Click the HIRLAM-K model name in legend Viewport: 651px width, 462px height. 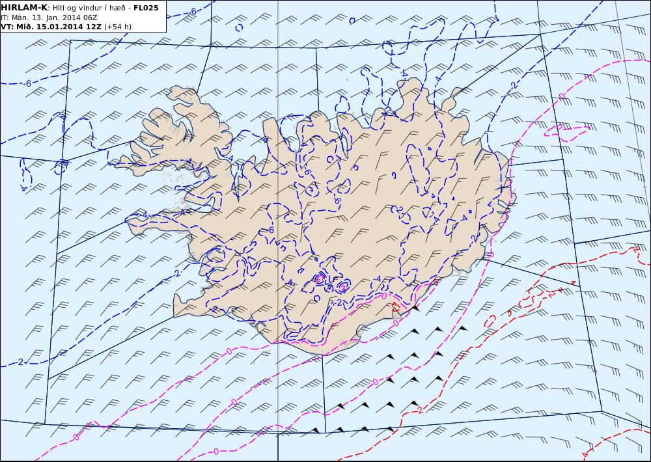[25, 8]
